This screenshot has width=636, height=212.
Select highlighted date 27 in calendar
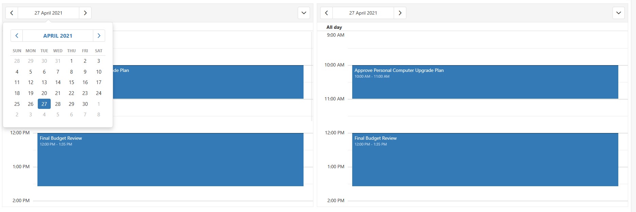pyautogui.click(x=44, y=104)
